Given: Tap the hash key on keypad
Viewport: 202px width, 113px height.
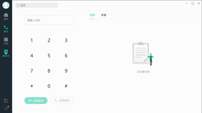Looking at the screenshot, I should 66,86.
